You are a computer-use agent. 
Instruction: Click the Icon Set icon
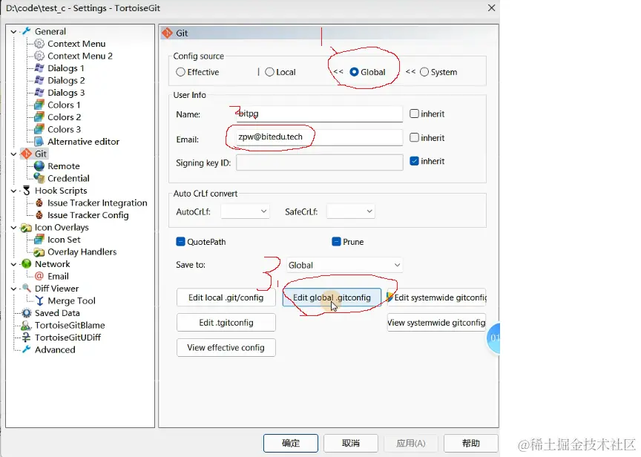click(x=39, y=240)
